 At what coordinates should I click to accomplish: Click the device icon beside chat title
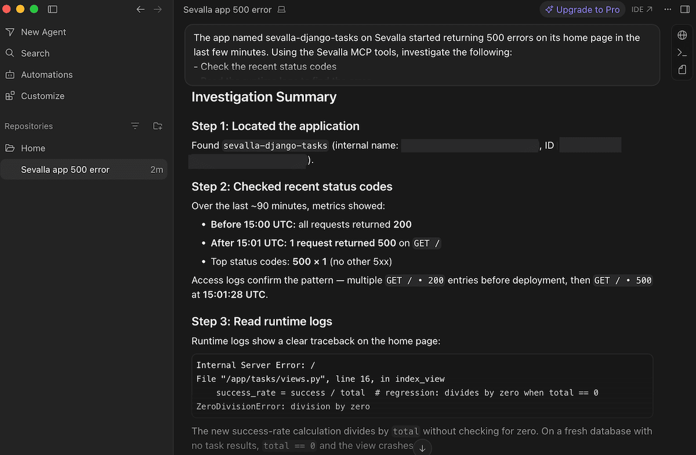coord(282,10)
